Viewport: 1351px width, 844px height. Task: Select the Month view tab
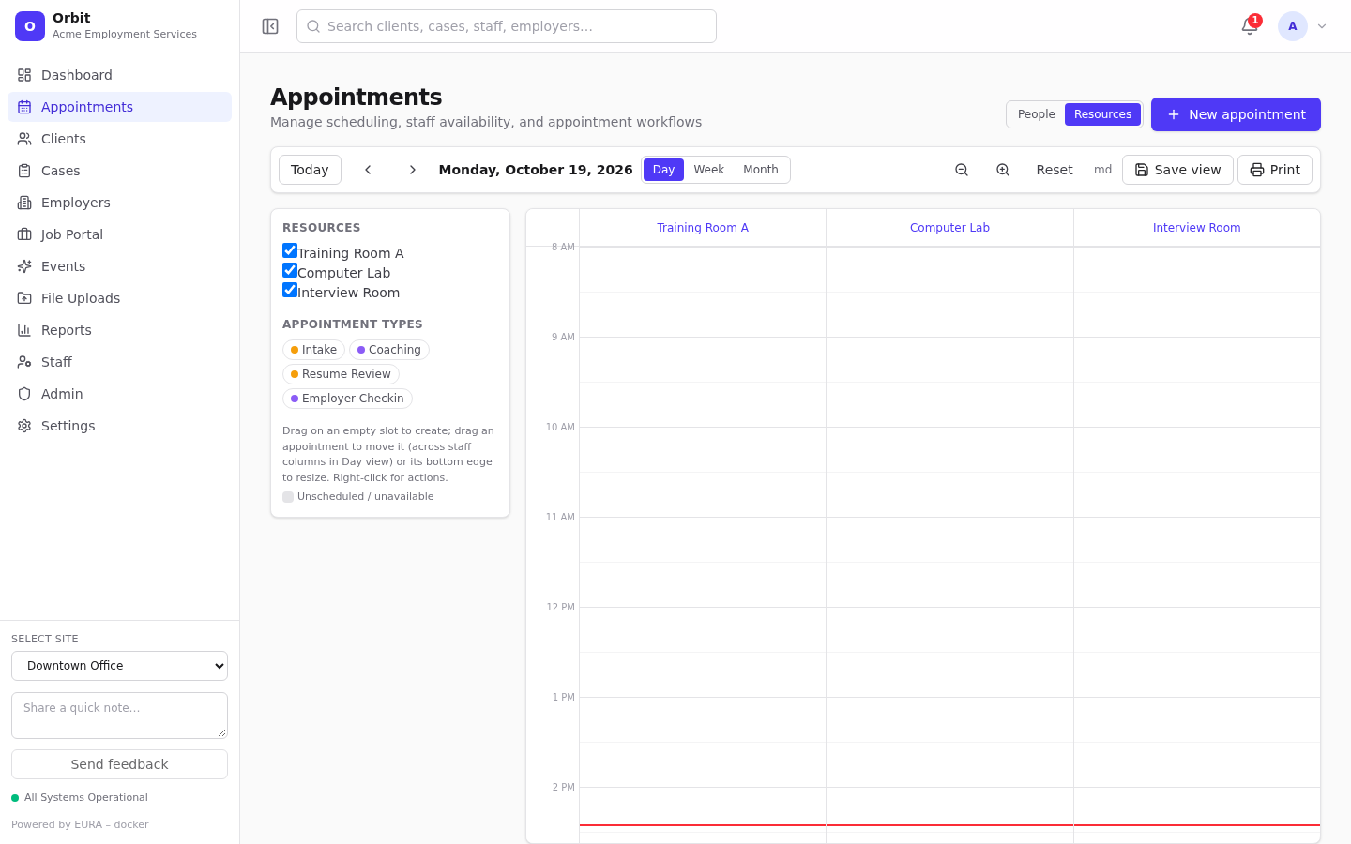coord(761,170)
